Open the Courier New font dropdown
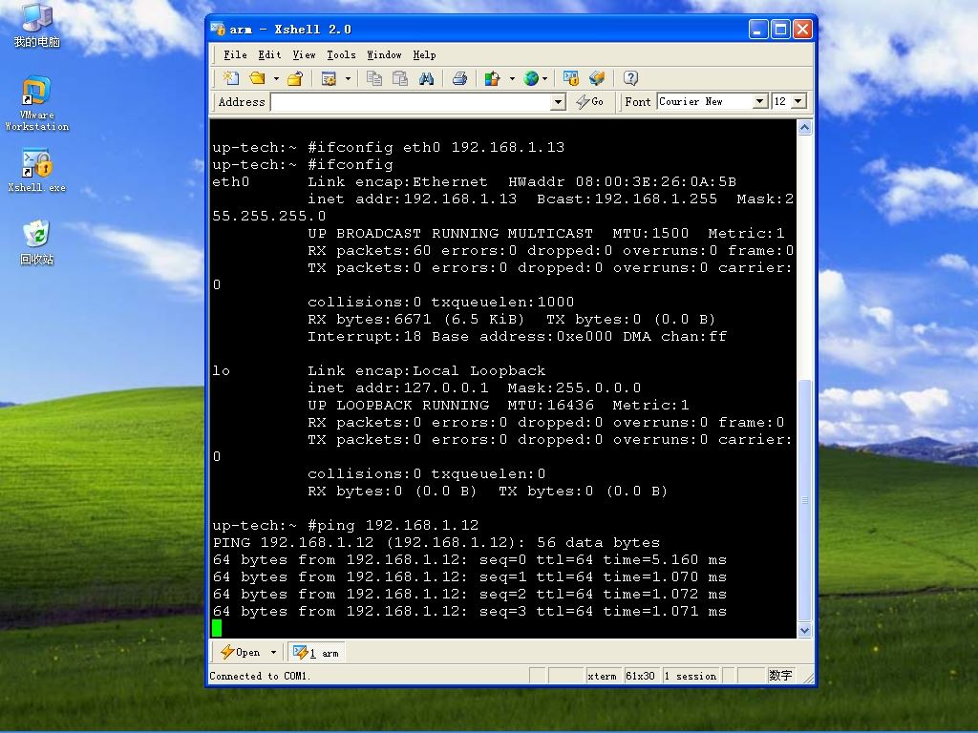The width and height of the screenshot is (978, 733). point(759,101)
